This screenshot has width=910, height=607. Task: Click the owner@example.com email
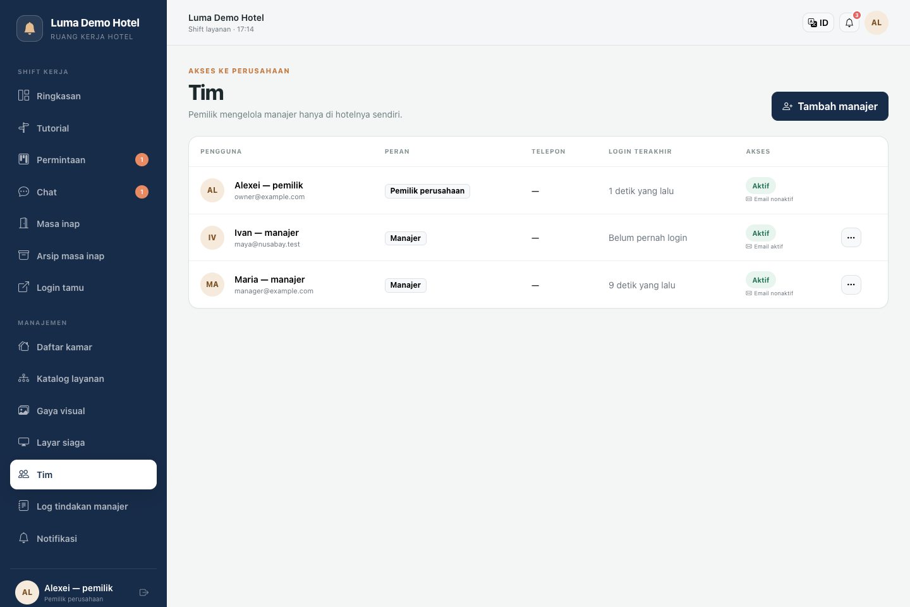tap(269, 197)
